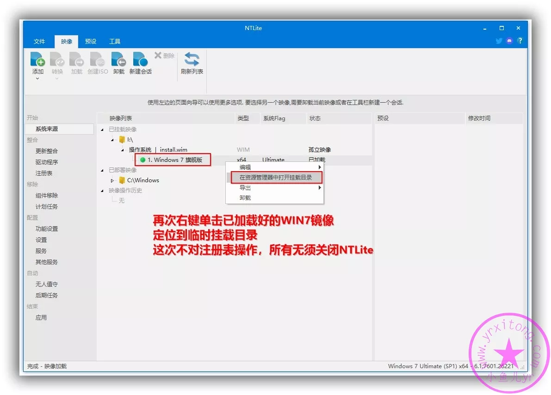
Task: Collapse the 已部署映像 tree group
Action: (102, 170)
